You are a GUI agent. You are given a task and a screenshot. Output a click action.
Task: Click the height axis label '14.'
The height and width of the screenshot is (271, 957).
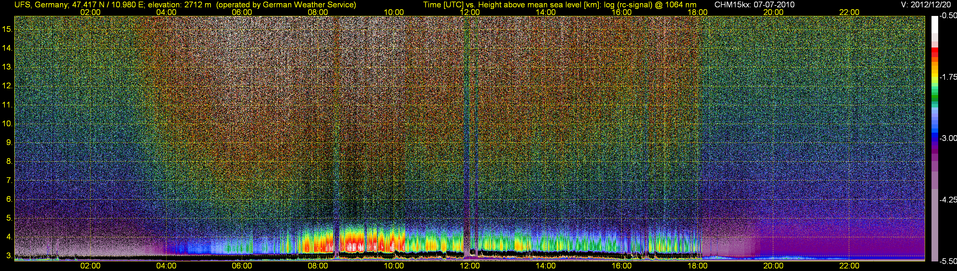coord(7,48)
